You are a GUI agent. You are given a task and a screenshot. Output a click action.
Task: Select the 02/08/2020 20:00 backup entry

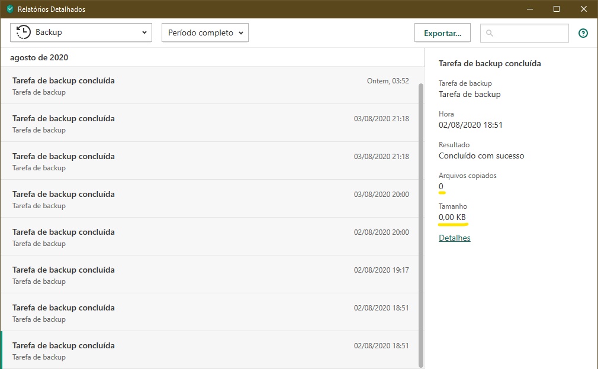(210, 237)
